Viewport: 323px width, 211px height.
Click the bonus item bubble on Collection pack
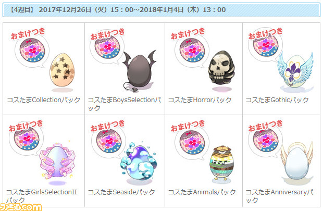click(x=31, y=48)
